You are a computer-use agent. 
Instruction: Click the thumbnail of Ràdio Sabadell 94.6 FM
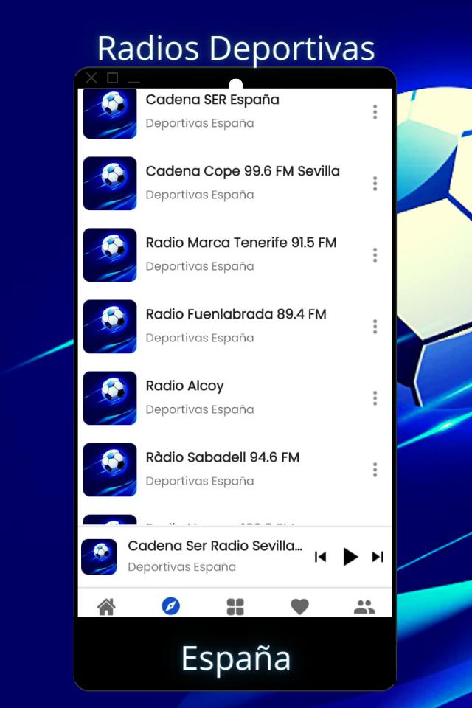coord(110,470)
